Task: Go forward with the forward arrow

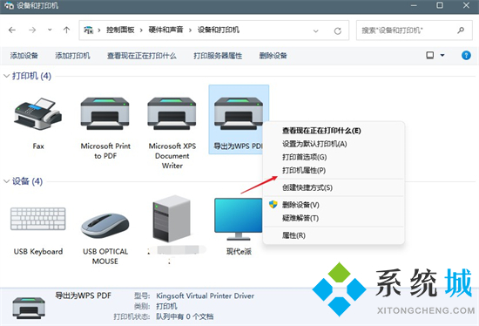Action: click(32, 30)
